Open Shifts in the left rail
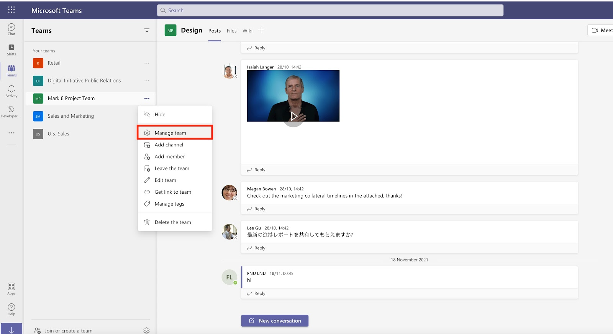Screen dimensions: 613x334 11,50
